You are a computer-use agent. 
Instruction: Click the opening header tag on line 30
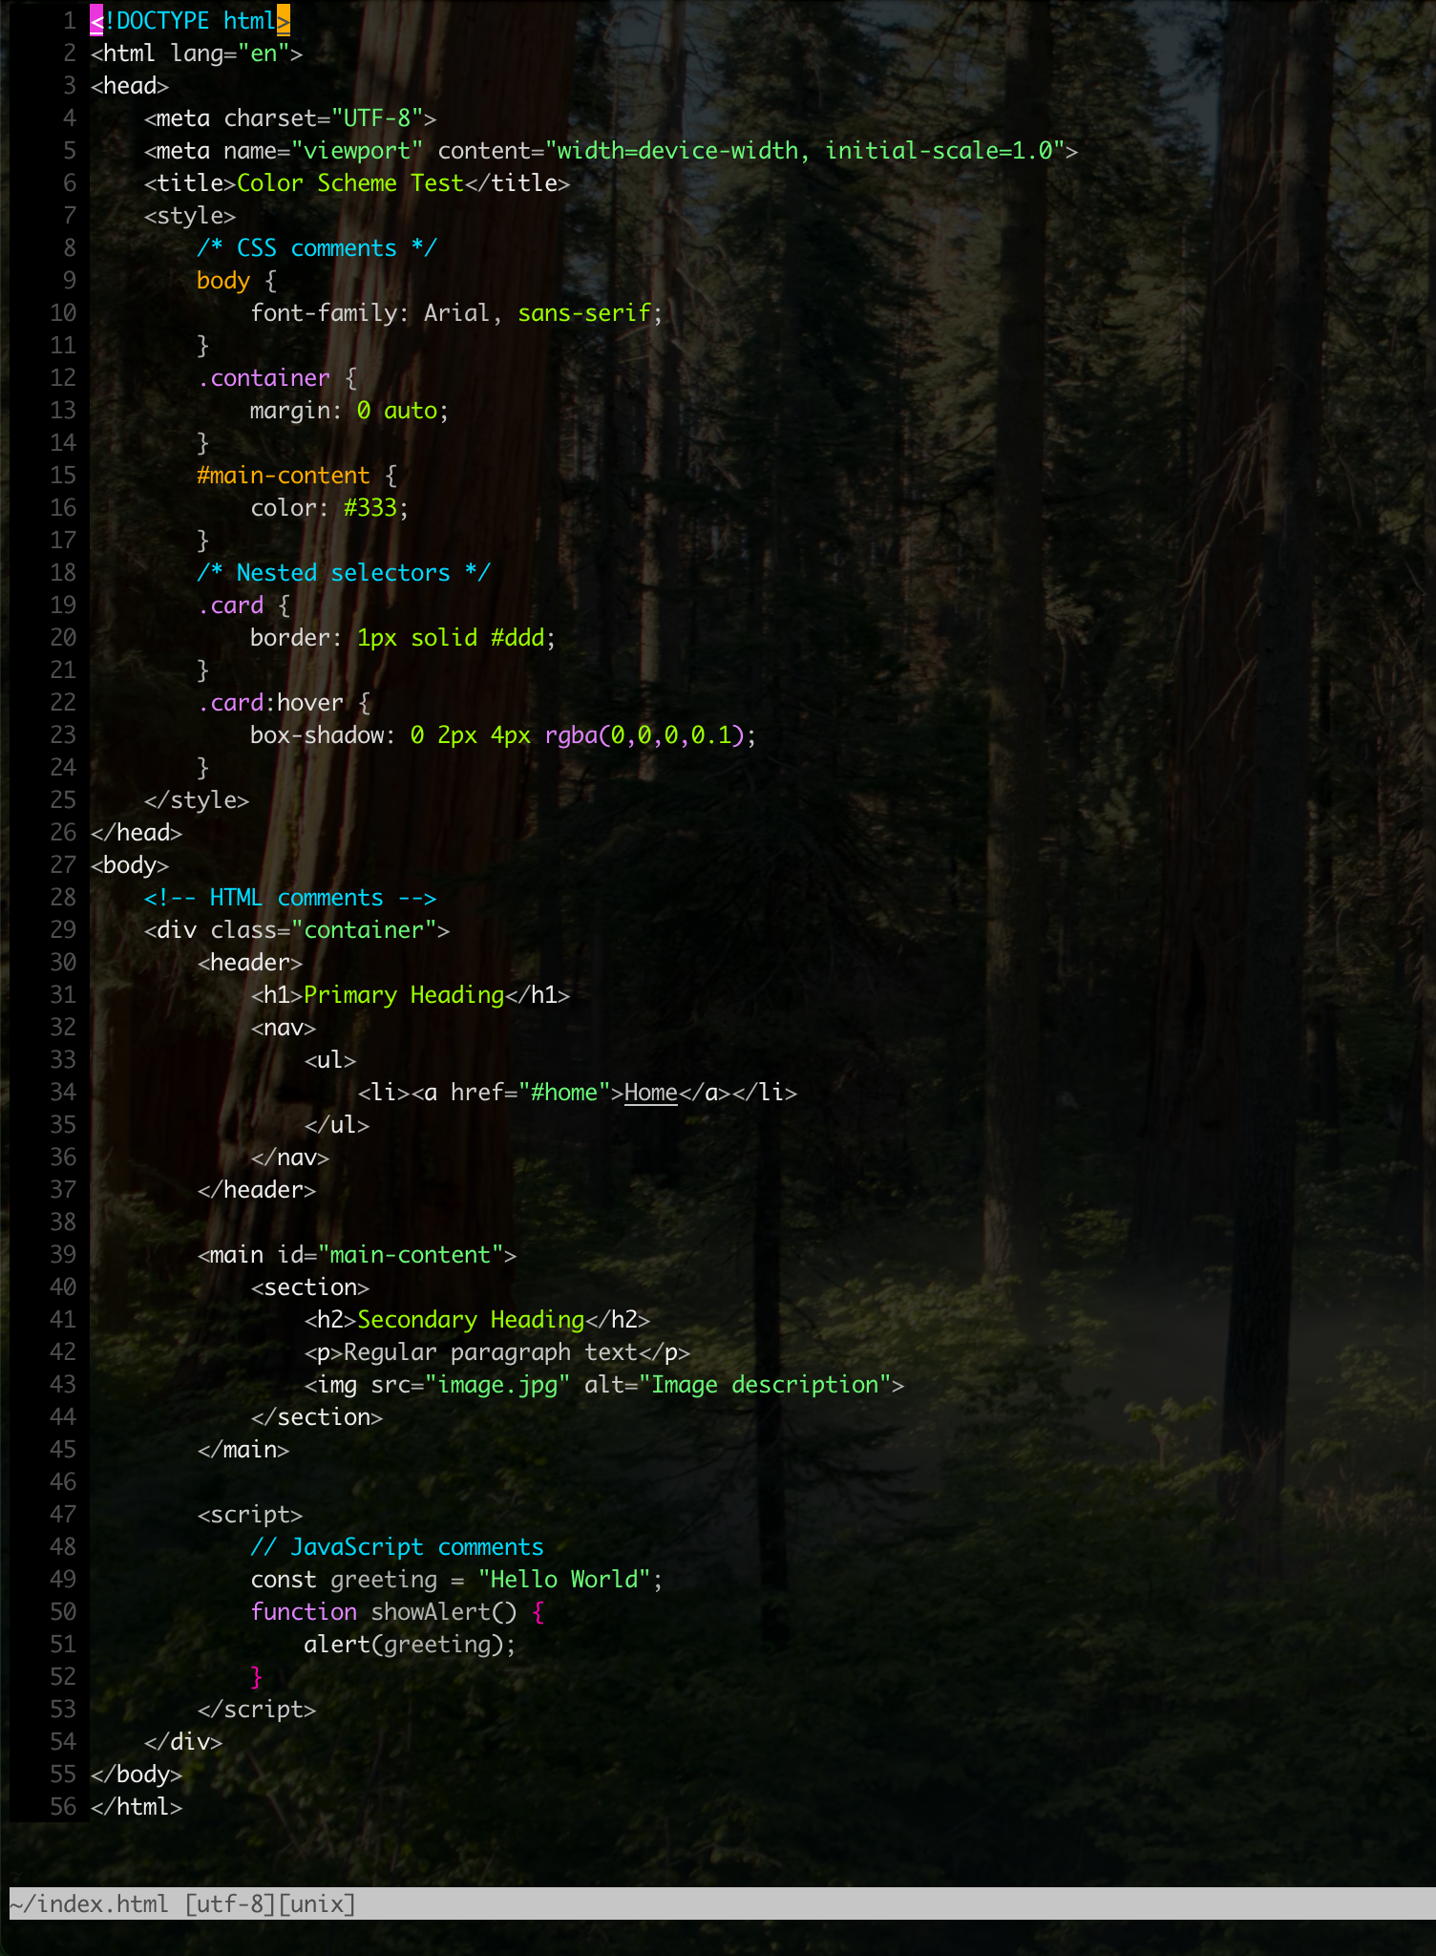click(250, 962)
